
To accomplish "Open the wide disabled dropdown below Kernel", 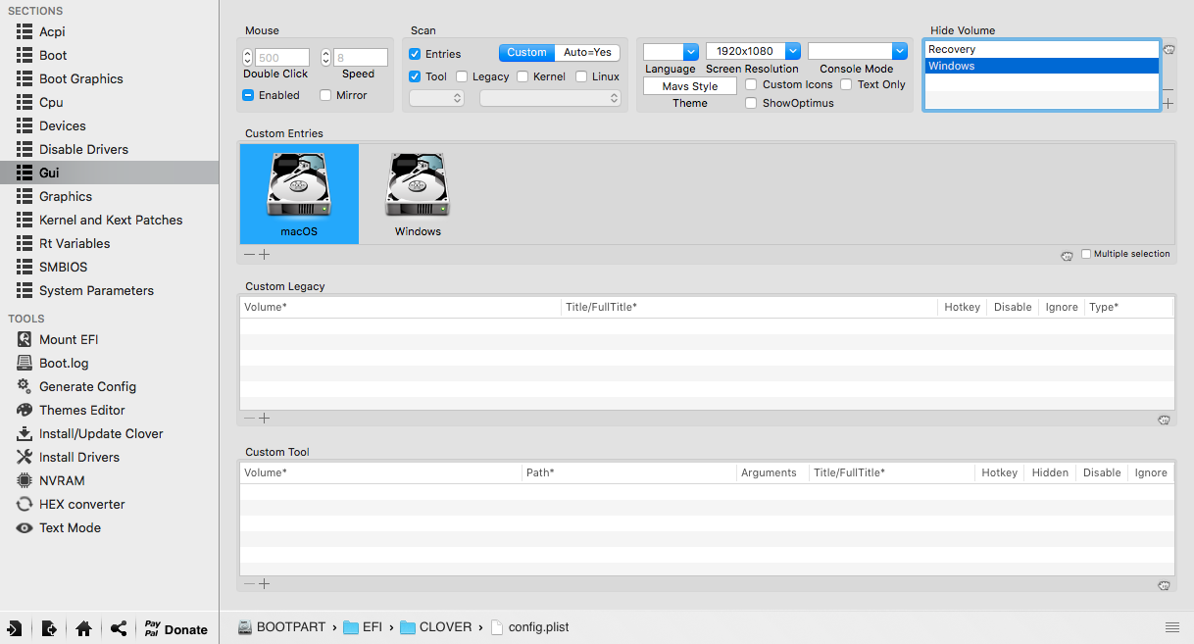I will coord(550,98).
